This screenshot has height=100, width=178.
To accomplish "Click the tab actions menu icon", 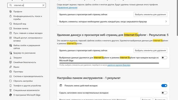I will [61, 86].
